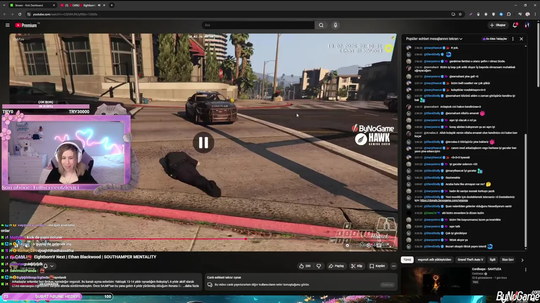Image resolution: width=540 pixels, height=303 pixels.
Task: Bookmark this page with the star
Action: pyautogui.click(x=460, y=14)
